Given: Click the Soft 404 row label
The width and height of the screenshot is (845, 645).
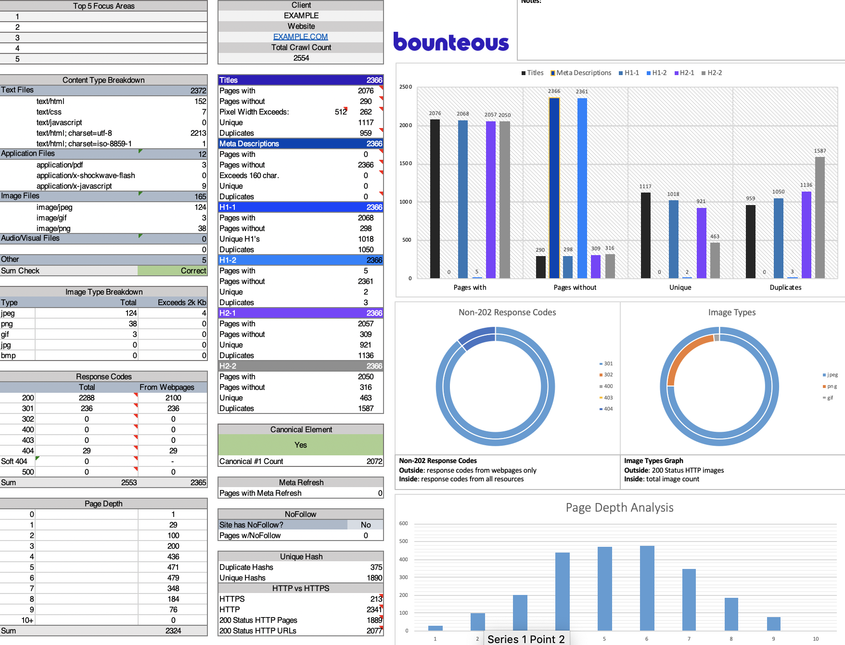Looking at the screenshot, I should click(14, 461).
